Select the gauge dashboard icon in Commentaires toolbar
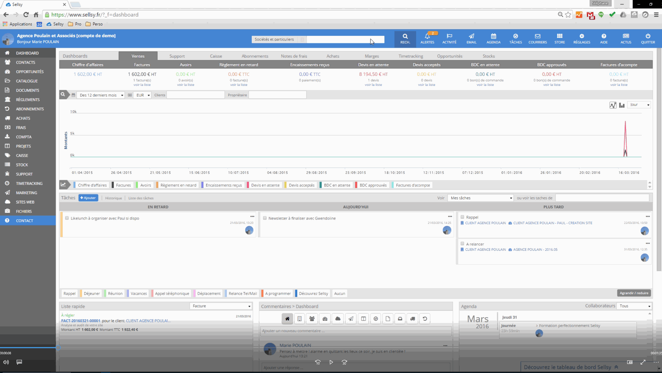662x373 pixels. pos(325,319)
